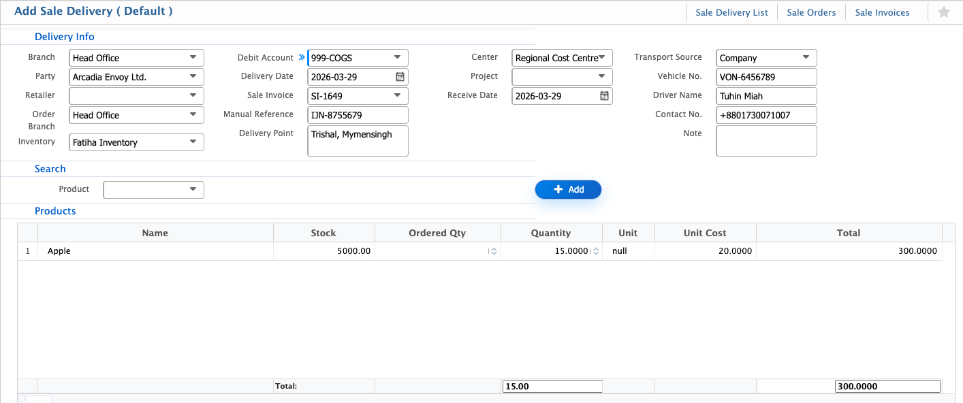
Task: Open the Transport Source dropdown
Action: [x=806, y=58]
